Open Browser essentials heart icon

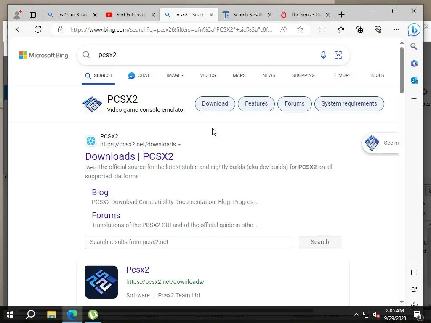tap(378, 29)
